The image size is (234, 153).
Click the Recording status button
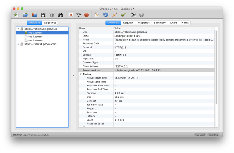pyautogui.click(x=213, y=135)
